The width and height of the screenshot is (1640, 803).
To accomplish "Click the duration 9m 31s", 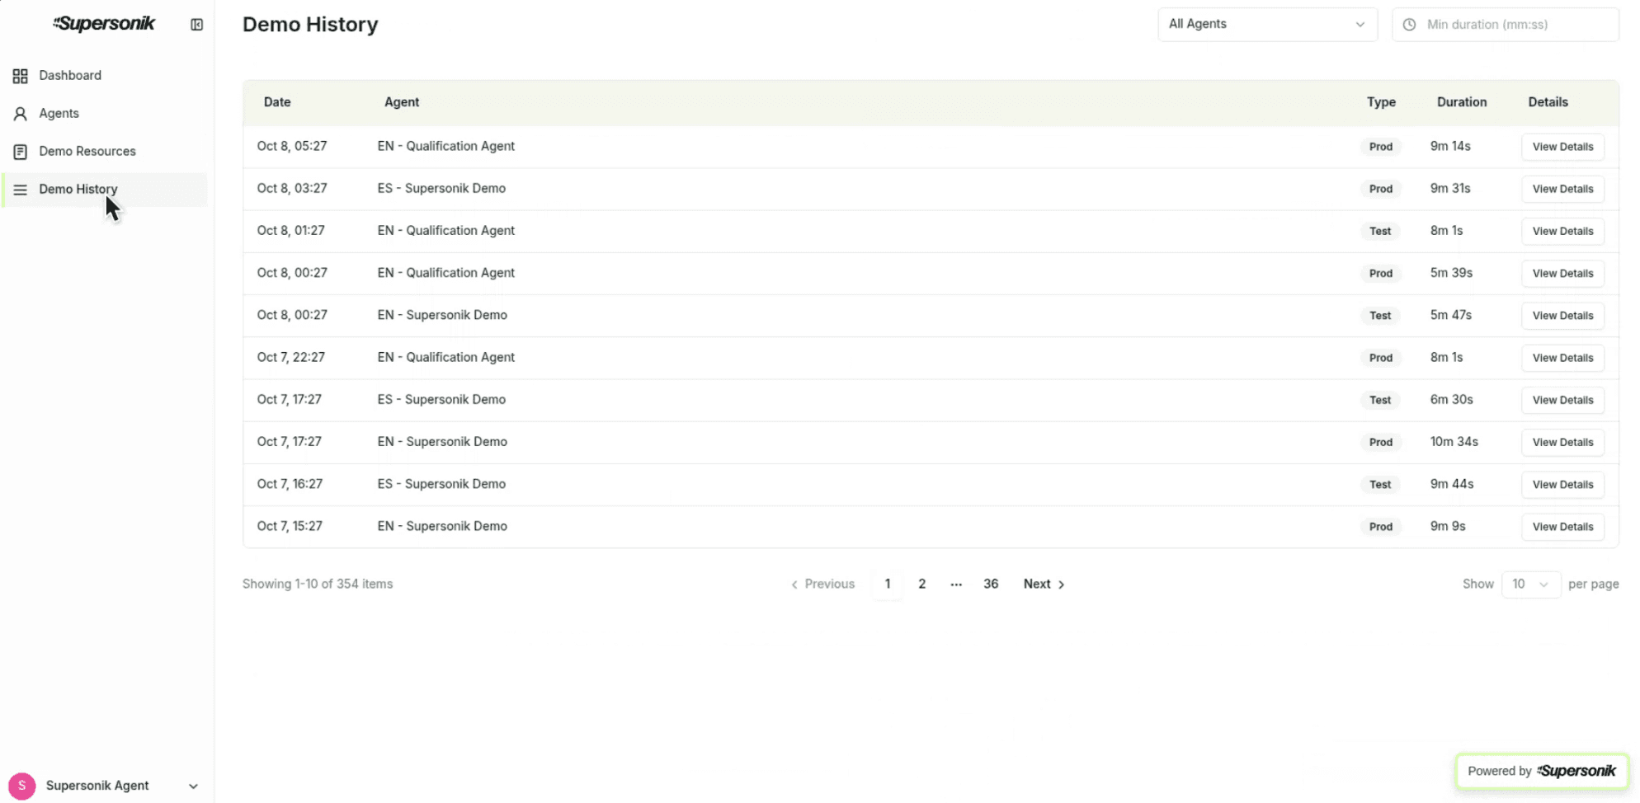I will [x=1450, y=188].
